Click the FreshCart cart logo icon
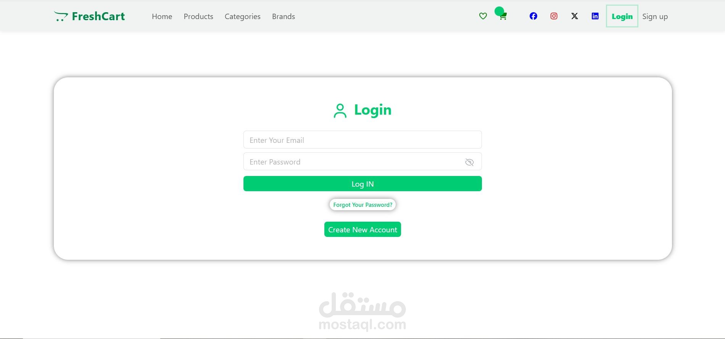The width and height of the screenshot is (725, 339). (x=61, y=16)
